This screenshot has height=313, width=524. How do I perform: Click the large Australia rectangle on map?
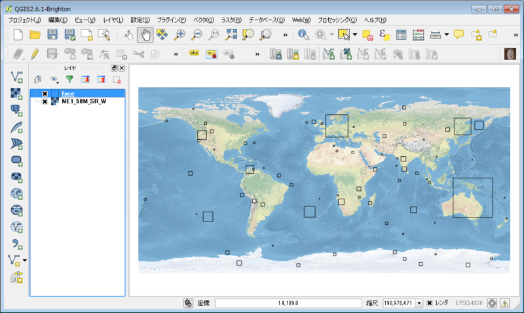click(472, 197)
